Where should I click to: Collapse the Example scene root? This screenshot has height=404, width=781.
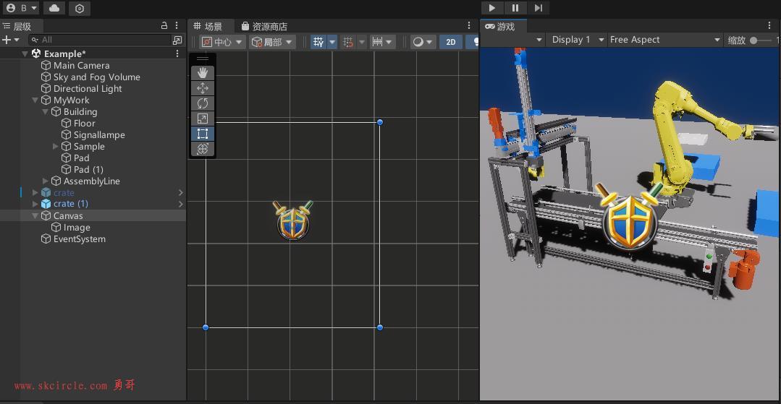[25, 53]
